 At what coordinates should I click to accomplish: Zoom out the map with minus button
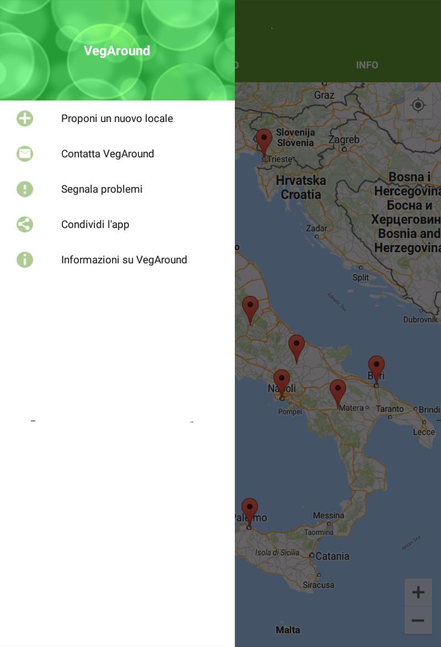(418, 620)
